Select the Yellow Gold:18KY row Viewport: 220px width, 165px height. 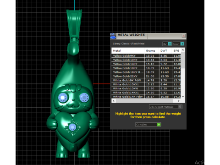click(146, 68)
